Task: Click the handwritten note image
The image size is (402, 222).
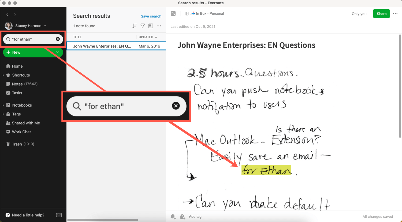Action: coord(255,138)
